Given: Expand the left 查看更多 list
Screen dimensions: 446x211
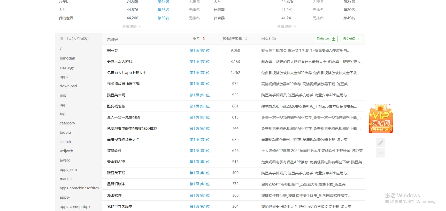Looking at the screenshot, I should [x=132, y=26].
